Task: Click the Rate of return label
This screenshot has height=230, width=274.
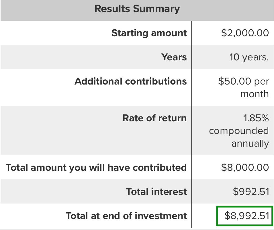Action: 154,118
